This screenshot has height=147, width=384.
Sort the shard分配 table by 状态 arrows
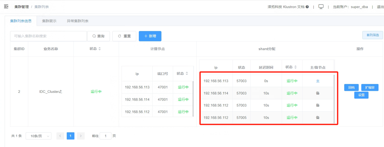(296, 67)
